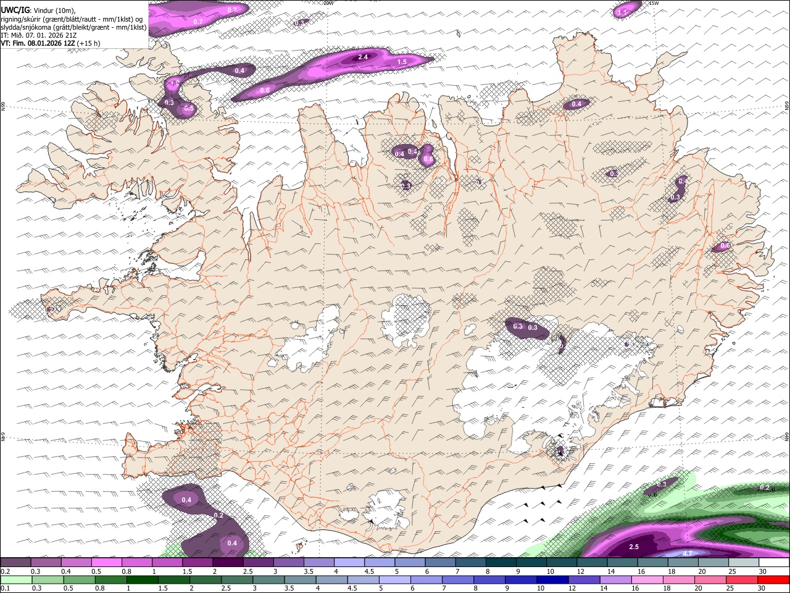Click the 0.1 label on the lower legend row
The image size is (790, 593).
(5, 589)
